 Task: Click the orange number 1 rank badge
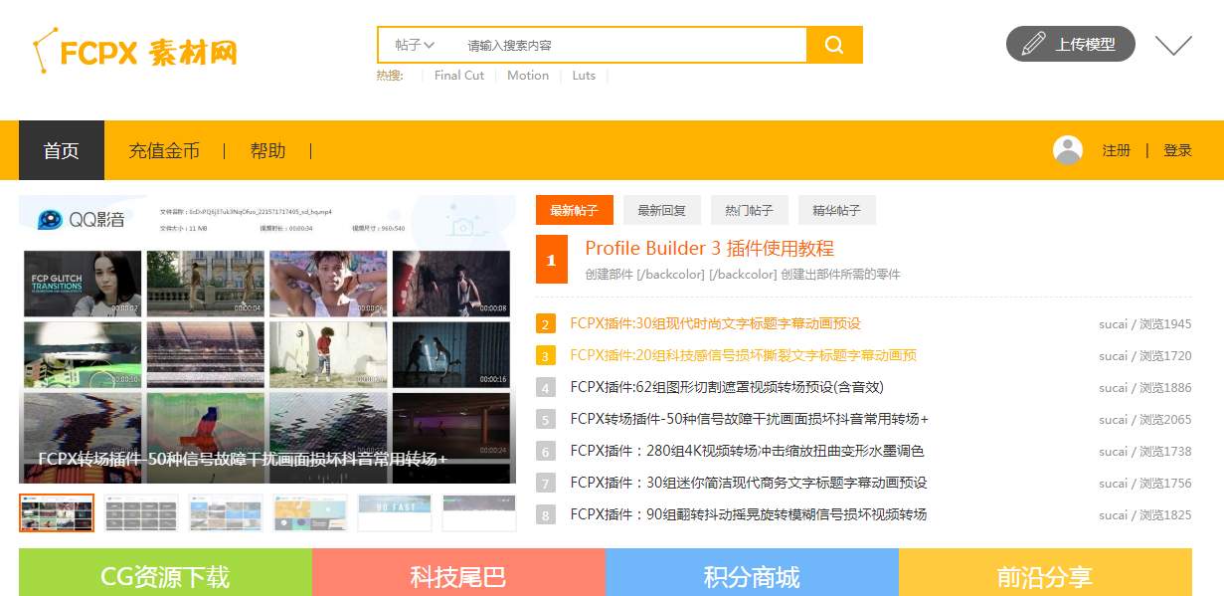pyautogui.click(x=552, y=260)
